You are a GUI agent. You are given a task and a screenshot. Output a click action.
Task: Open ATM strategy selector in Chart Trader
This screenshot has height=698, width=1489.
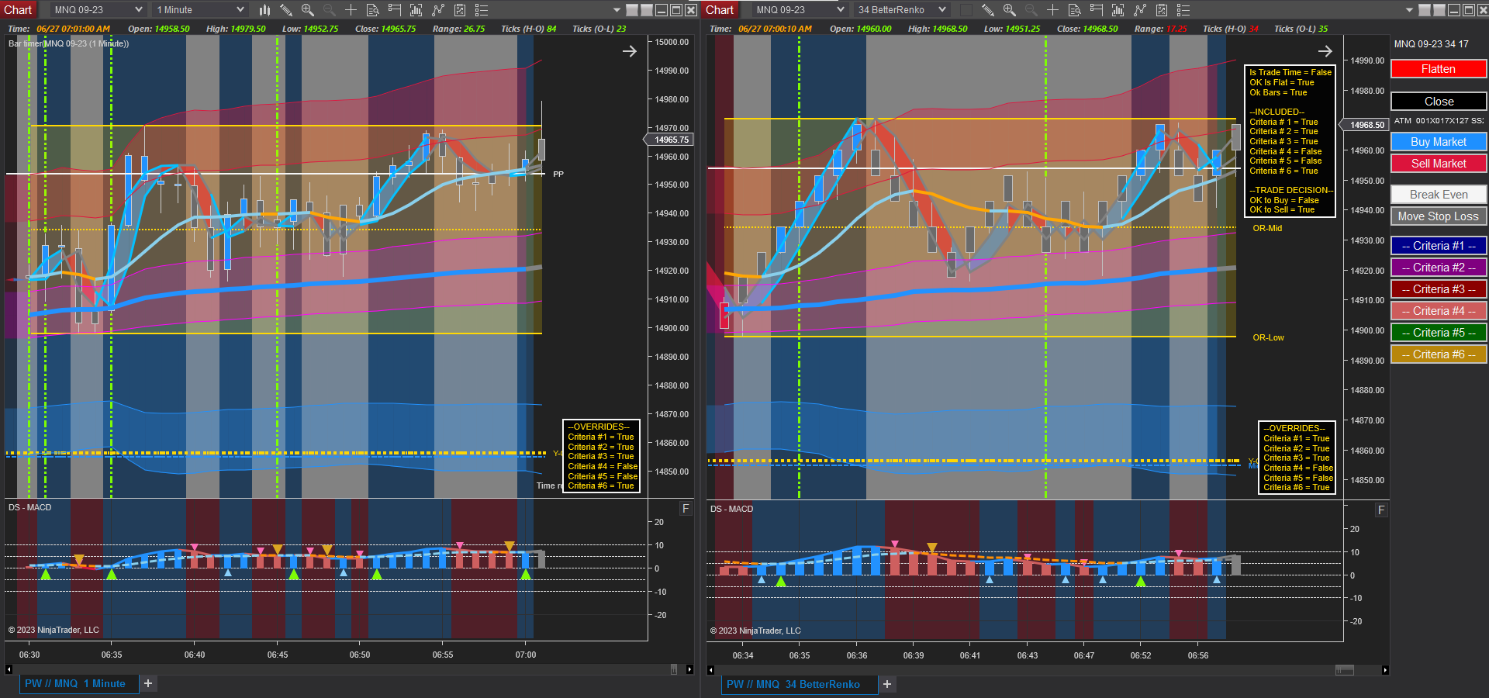[x=1439, y=121]
